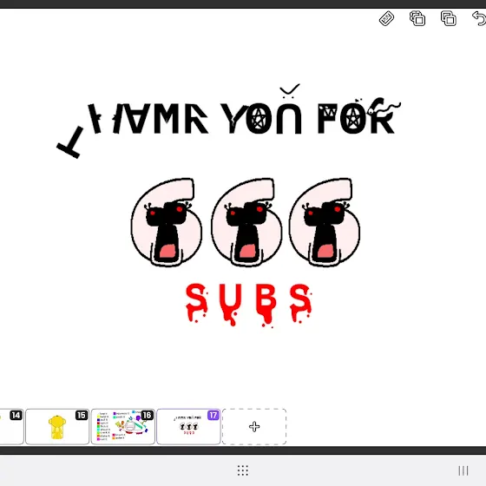Add a new frame with the plus
This screenshot has width=486, height=486.
point(254,426)
